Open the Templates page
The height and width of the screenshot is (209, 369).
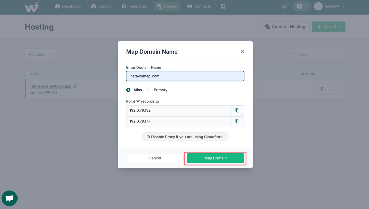[x=134, y=6]
